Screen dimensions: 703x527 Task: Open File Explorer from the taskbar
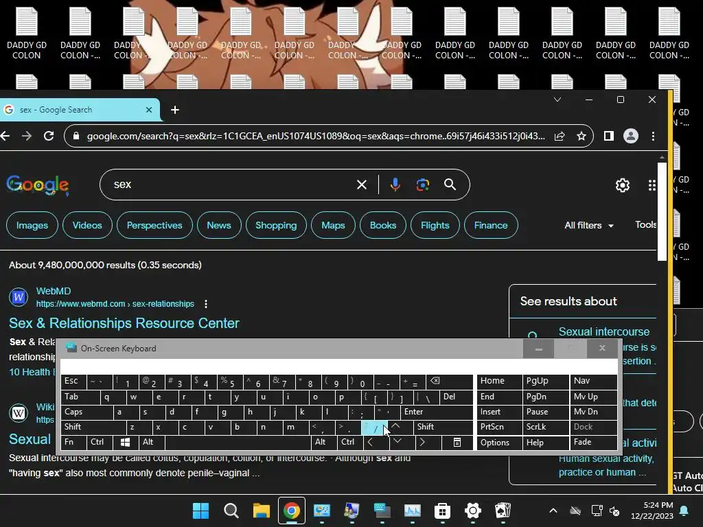coord(262,511)
